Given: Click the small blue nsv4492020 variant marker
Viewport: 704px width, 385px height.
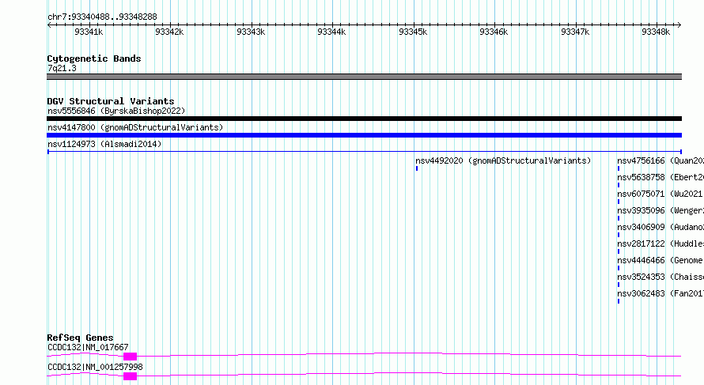Looking at the screenshot, I should click(417, 168).
